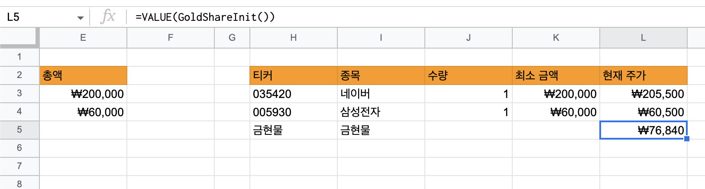The width and height of the screenshot is (705, 189).
Task: Click the fx function icon
Action: tap(108, 17)
